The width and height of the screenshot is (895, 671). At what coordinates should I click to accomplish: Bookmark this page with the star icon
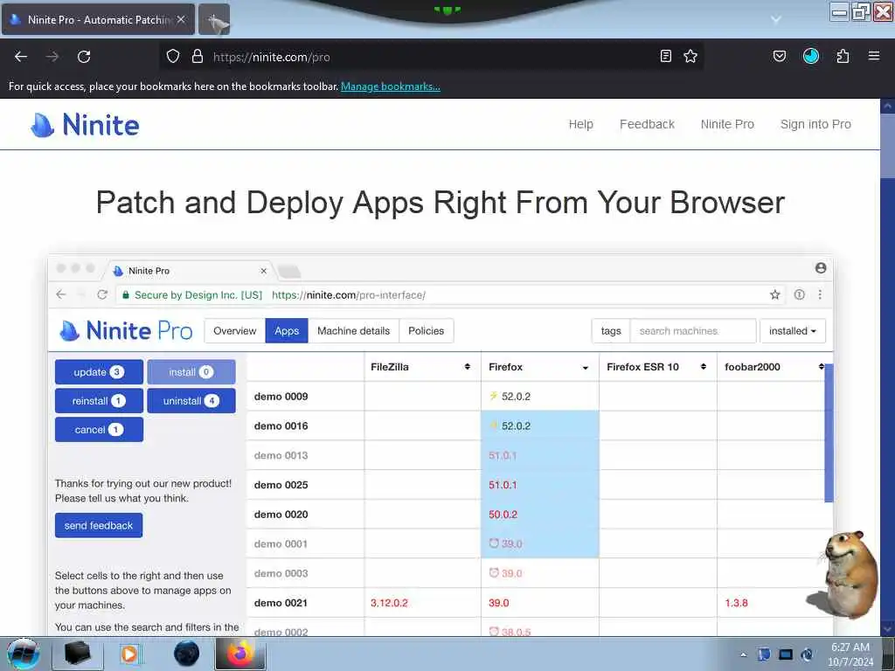pos(690,56)
